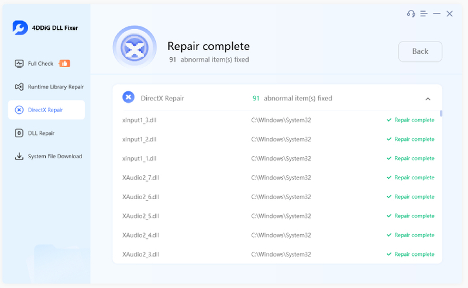Minimize the DLL Fixer window
Image resolution: width=468 pixels, height=288 pixels.
tap(436, 13)
